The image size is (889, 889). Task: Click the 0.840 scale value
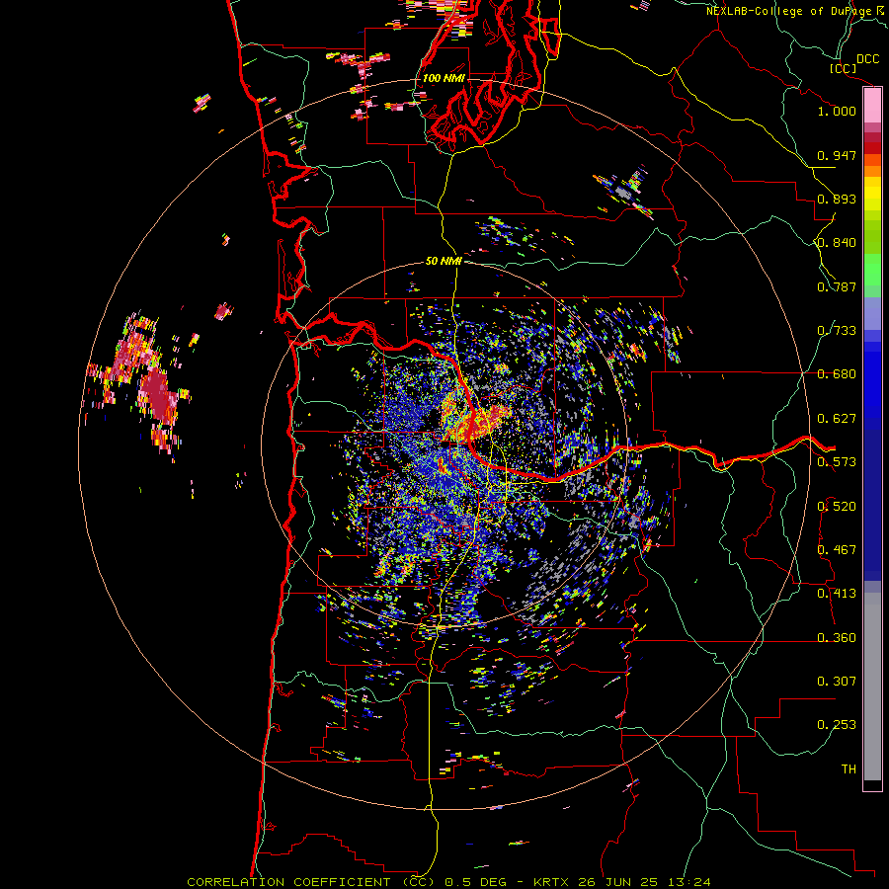pyautogui.click(x=837, y=243)
